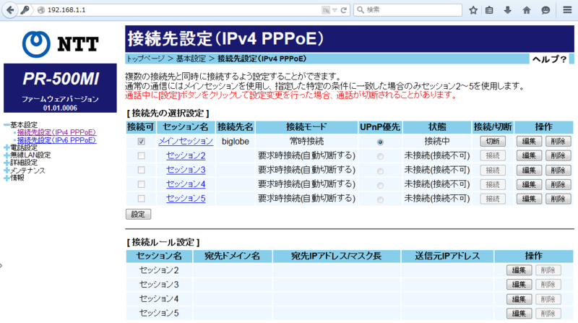Click the NTT logo
This screenshot has height=323, width=578.
60,44
